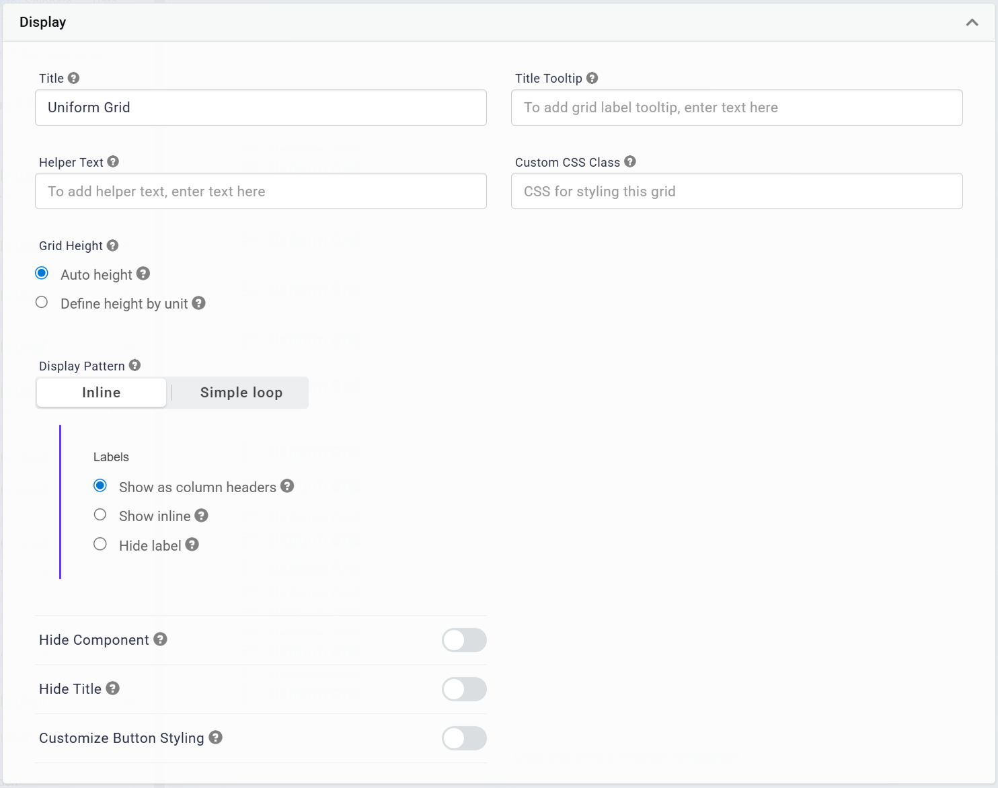Click help icon next to Grid Height
Screen dimensions: 998x788
pyautogui.click(x=112, y=245)
